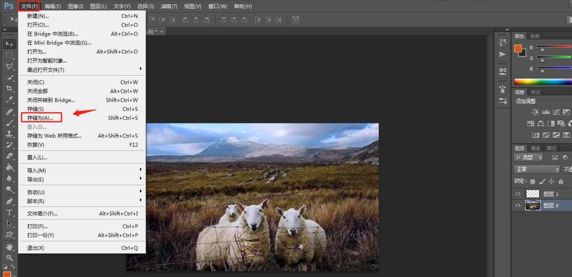Select the Crop tool in toolbar
This screenshot has height=277, width=572.
(x=9, y=88)
